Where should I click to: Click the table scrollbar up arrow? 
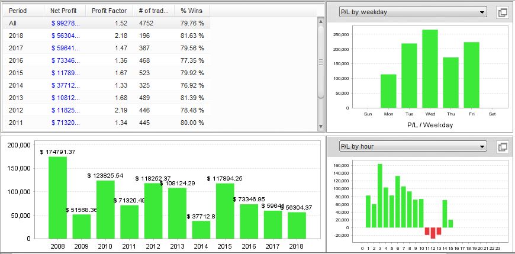(x=321, y=21)
